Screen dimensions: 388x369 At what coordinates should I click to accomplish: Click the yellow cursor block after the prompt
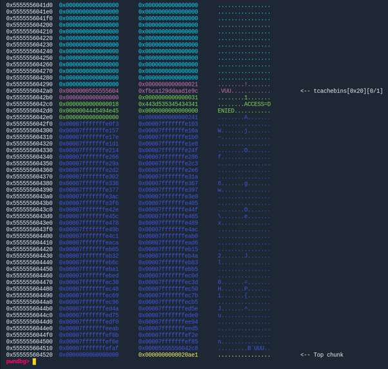pyautogui.click(x=34, y=361)
